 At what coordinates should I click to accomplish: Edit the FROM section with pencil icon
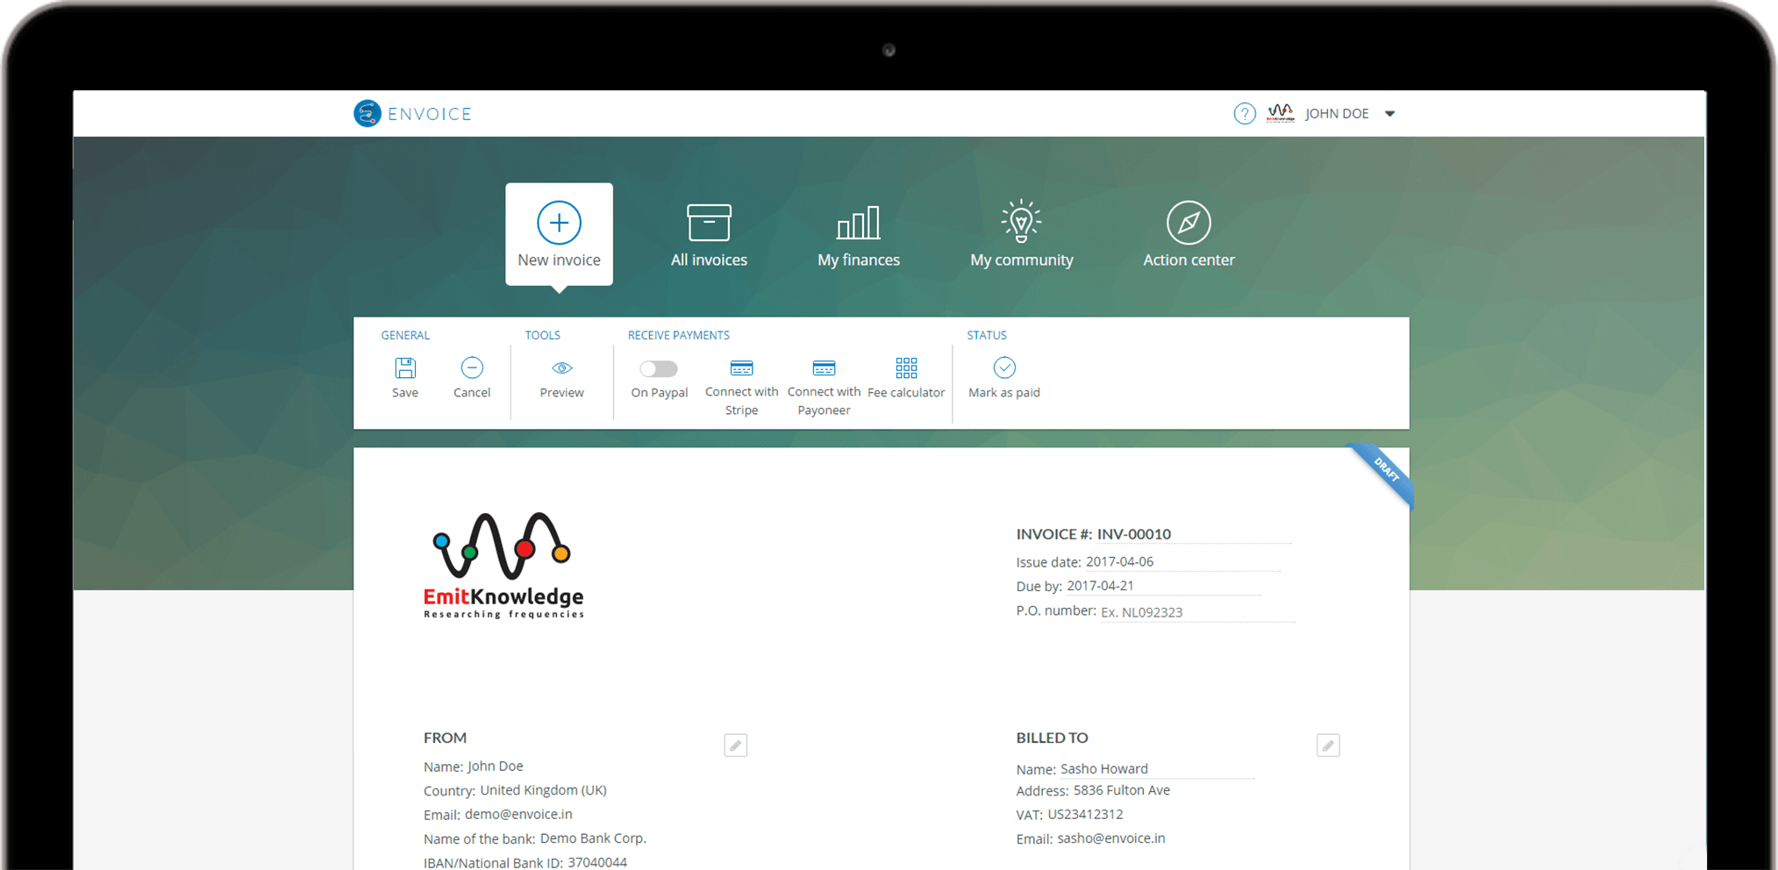point(735,745)
